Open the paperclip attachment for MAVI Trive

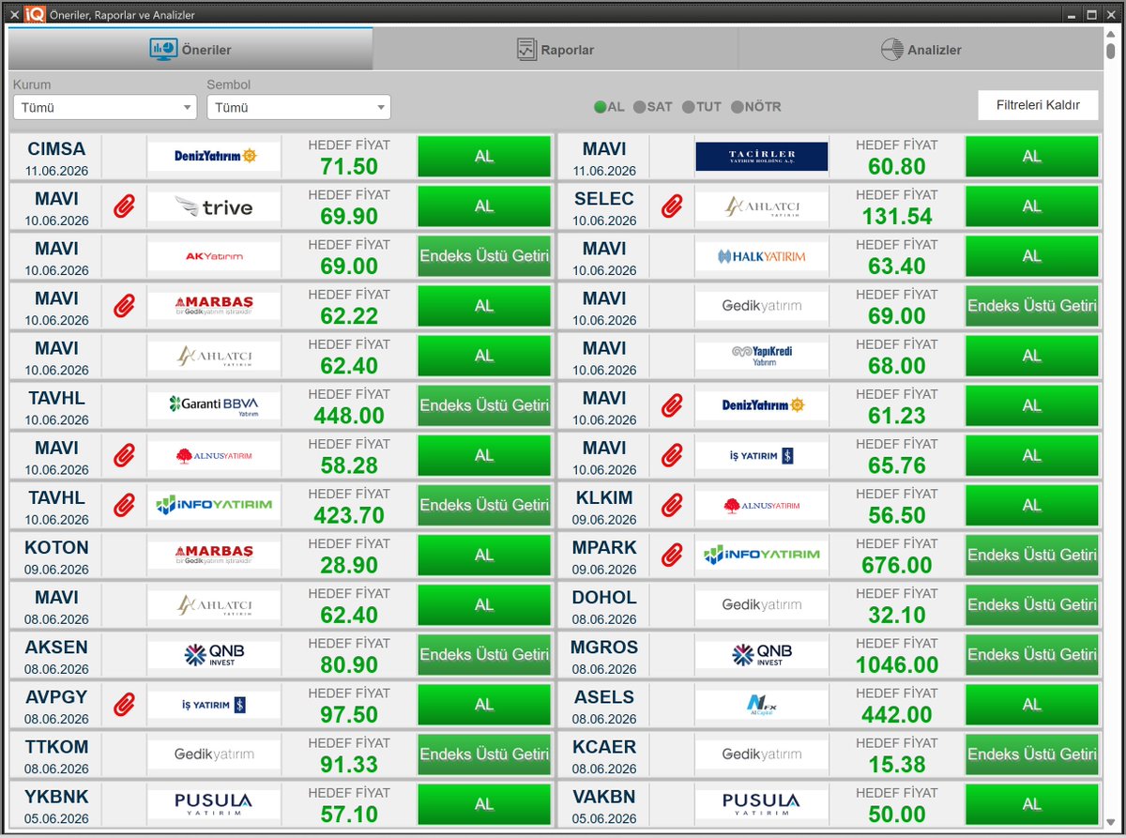tap(124, 206)
